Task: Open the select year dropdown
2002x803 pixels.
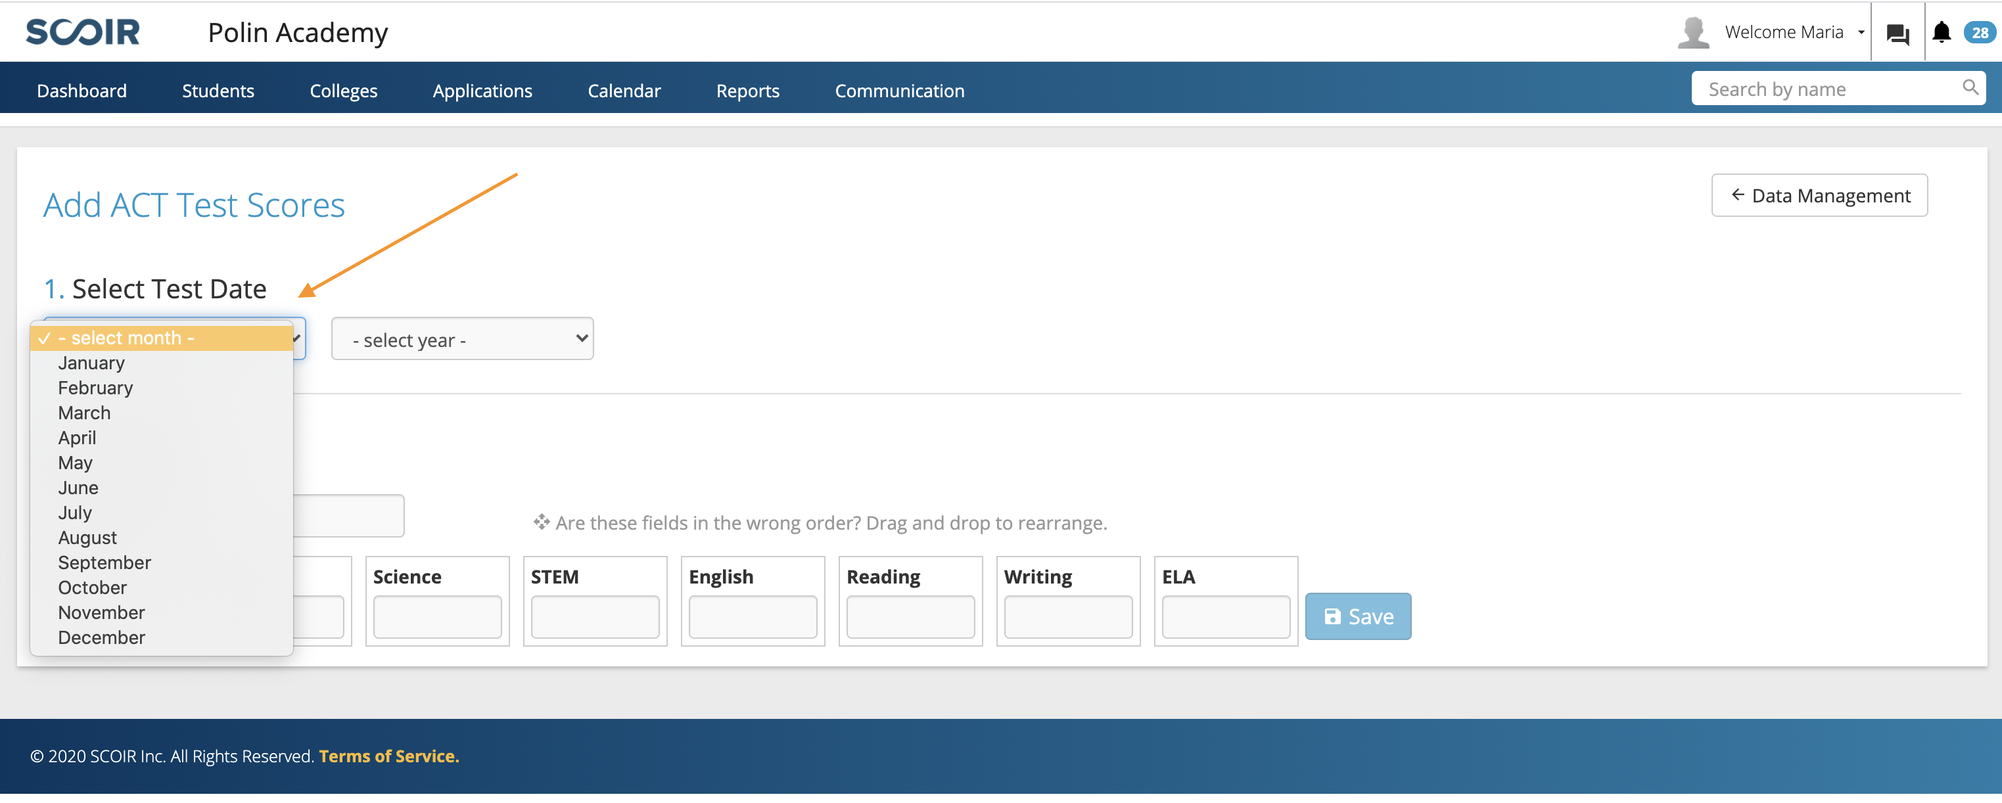Action: (x=461, y=339)
